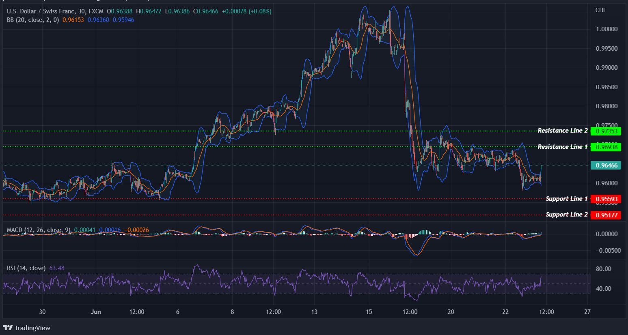Select the Support Line 2 label

pos(567,215)
